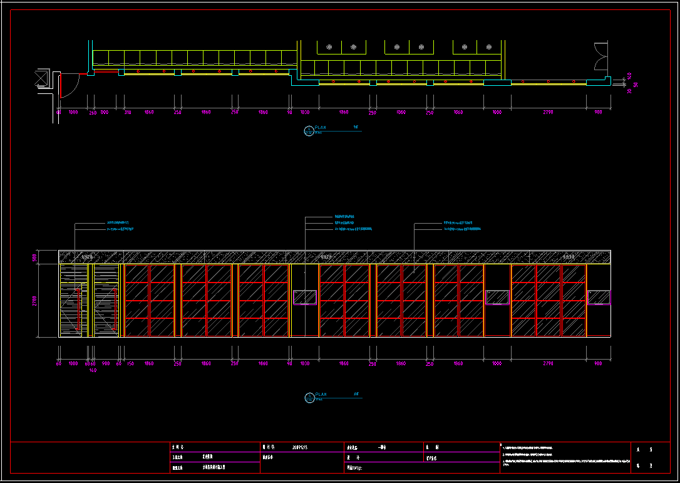
Task: Click the lower PLAN title marker circle
Action: (309, 397)
